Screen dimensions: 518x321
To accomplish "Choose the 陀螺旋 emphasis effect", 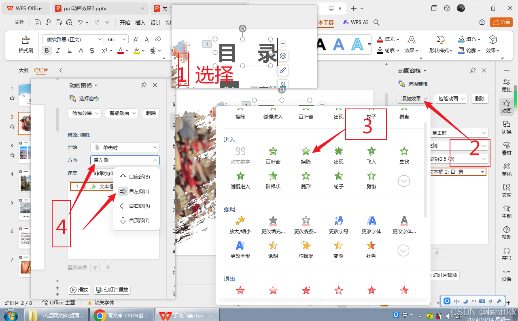I will click(x=306, y=250).
